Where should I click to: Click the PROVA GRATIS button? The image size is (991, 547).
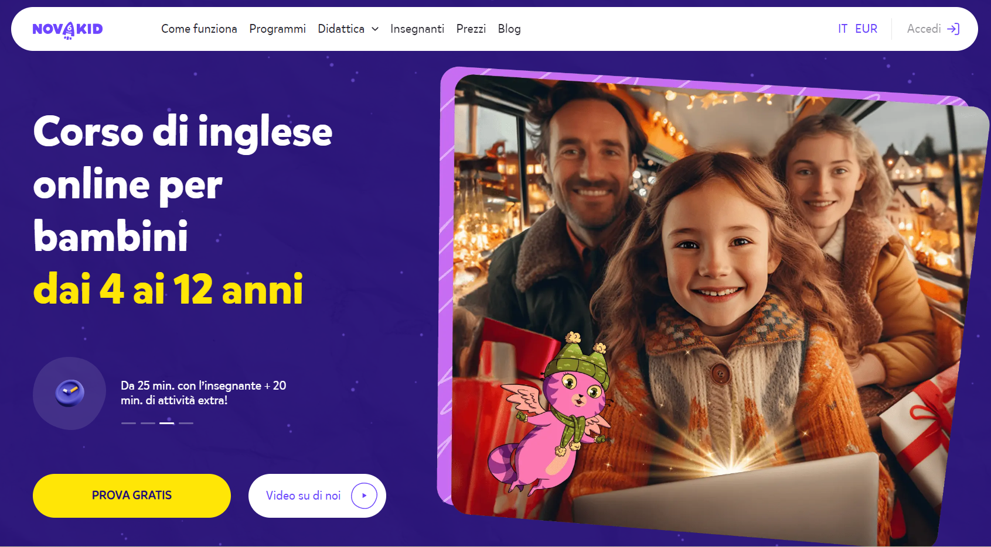pyautogui.click(x=132, y=496)
